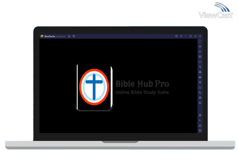
Task: Decrease volume with the lower speaker icon
Action: (200, 52)
